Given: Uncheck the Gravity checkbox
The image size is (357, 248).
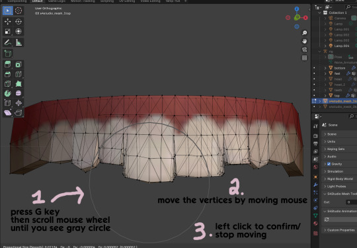Looking at the screenshot, I should click(x=329, y=164).
